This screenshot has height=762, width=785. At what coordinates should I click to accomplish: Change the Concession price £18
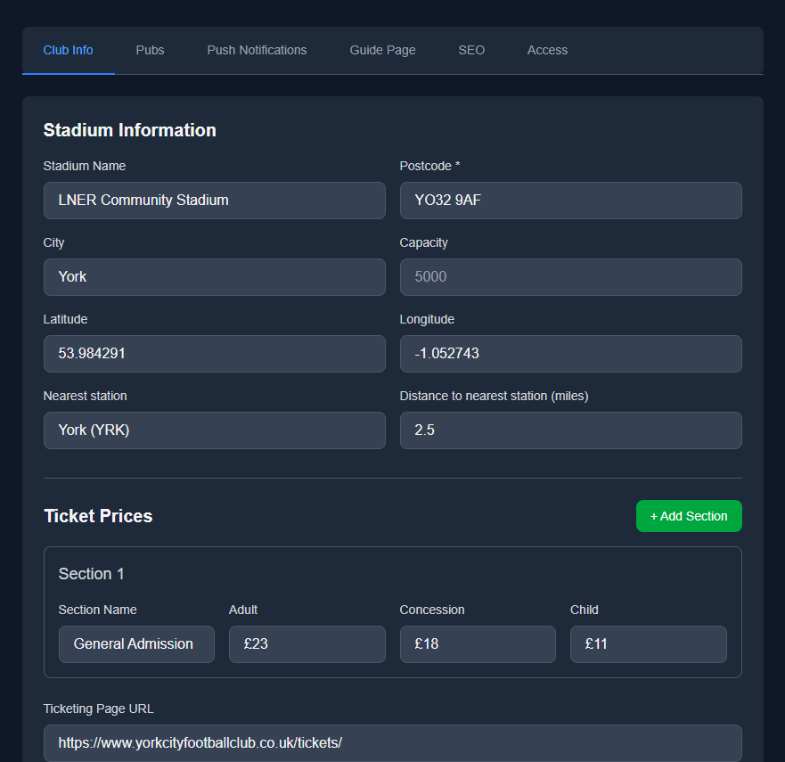(478, 643)
